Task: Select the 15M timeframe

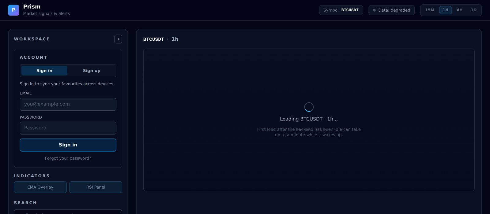Action: click(x=430, y=10)
